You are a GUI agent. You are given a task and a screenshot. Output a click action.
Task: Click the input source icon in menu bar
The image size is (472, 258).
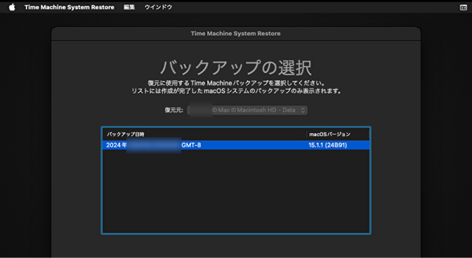click(463, 8)
